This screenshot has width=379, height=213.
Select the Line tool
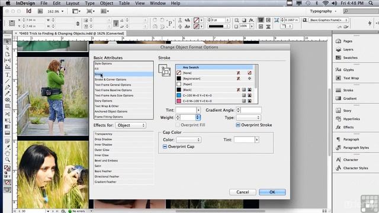coord(8,81)
